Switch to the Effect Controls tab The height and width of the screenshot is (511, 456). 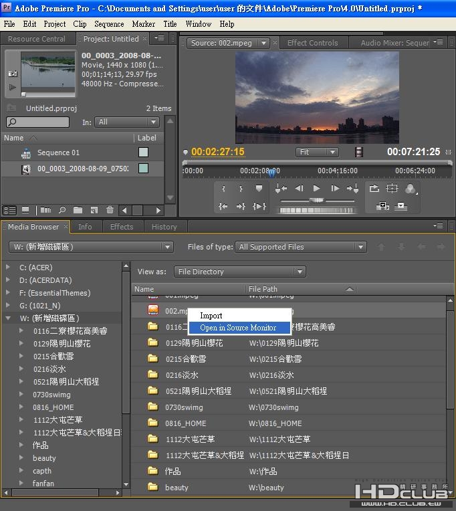coord(313,43)
